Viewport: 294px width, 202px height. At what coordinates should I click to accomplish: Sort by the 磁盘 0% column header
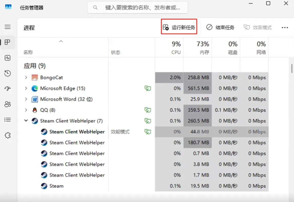coord(226,48)
